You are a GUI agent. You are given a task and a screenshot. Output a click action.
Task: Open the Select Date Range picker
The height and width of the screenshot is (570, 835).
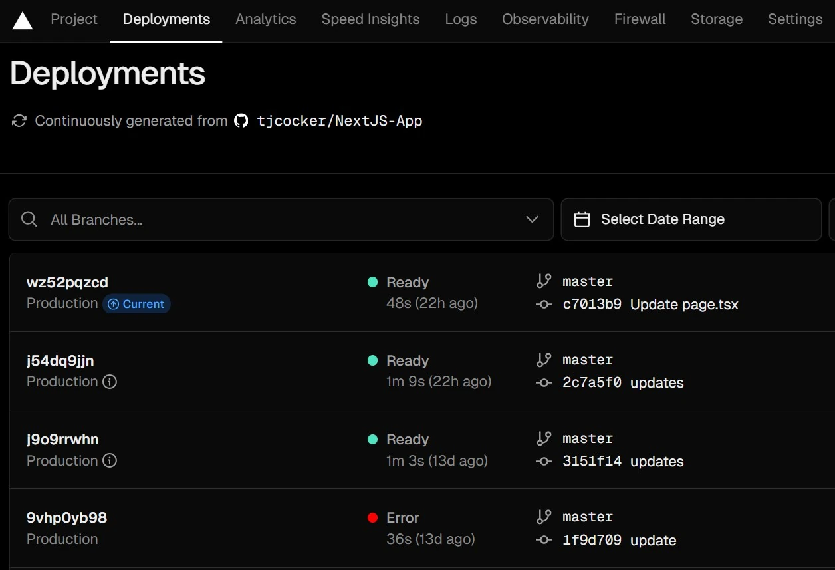click(x=691, y=219)
